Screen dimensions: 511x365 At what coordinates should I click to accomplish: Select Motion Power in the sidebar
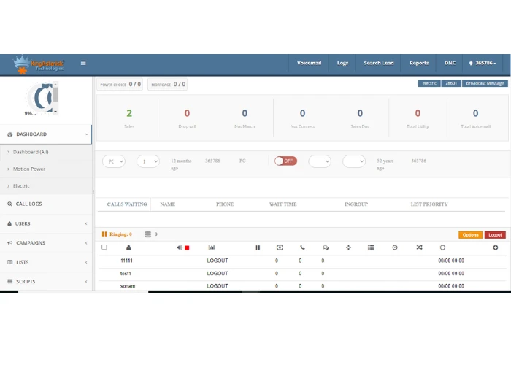[29, 169]
